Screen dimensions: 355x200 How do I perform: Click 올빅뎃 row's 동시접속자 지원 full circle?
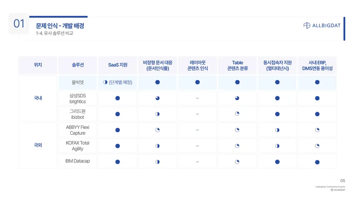pos(277,82)
